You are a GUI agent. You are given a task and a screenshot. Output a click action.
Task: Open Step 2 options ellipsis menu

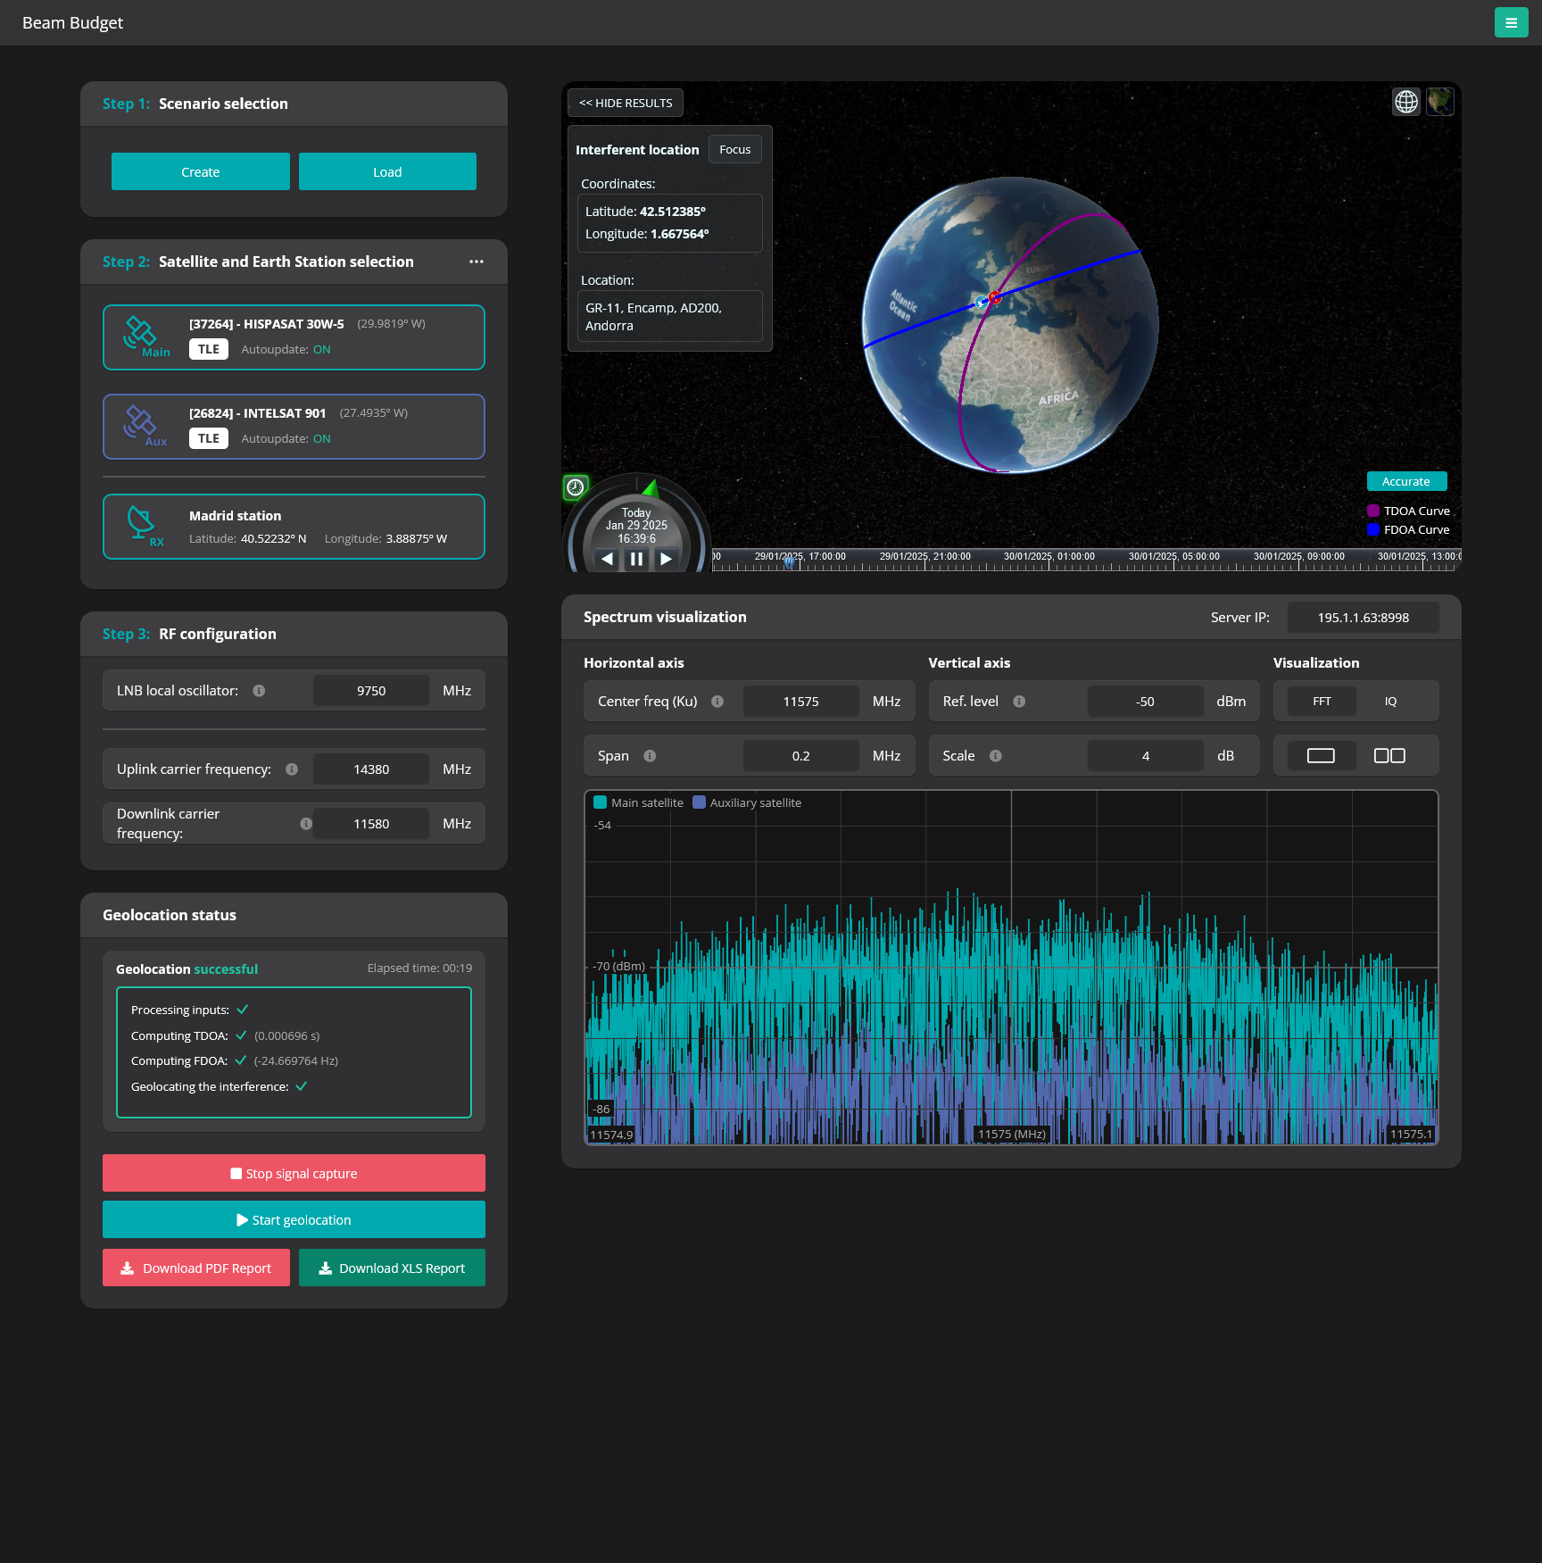pos(477,262)
